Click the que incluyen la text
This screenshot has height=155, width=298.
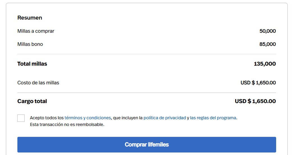click(128, 118)
